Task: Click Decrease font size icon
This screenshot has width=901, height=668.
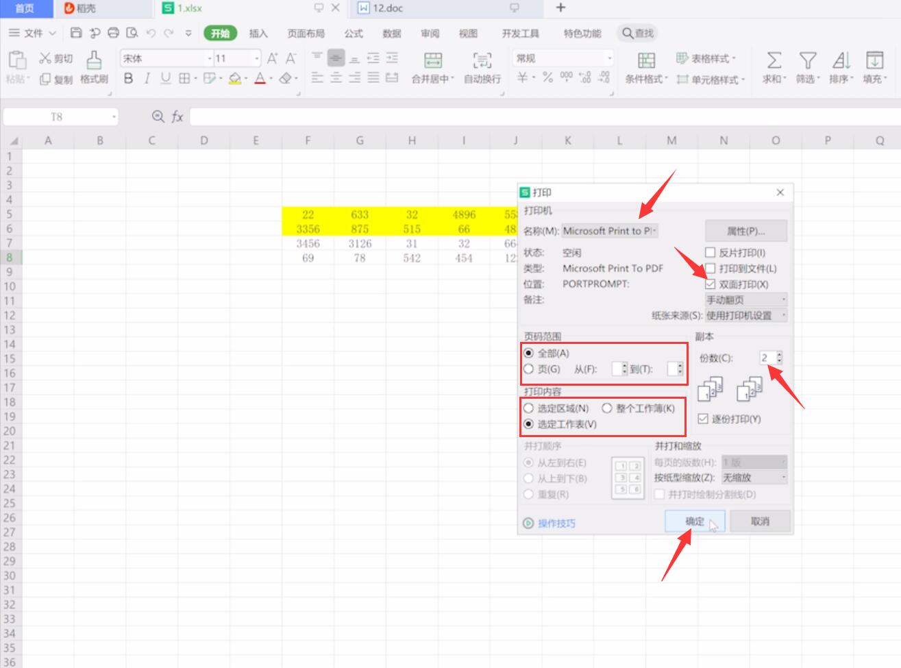Action: (291, 58)
